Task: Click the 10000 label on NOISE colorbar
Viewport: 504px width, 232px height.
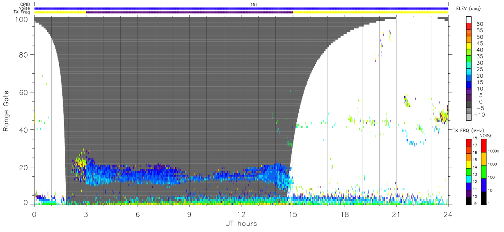Action: (x=495, y=151)
